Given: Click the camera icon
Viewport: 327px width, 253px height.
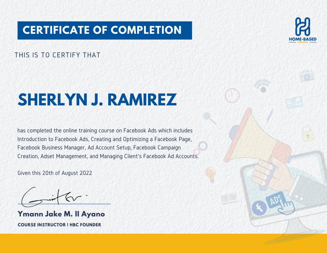Looking at the screenshot, I should [x=307, y=76].
